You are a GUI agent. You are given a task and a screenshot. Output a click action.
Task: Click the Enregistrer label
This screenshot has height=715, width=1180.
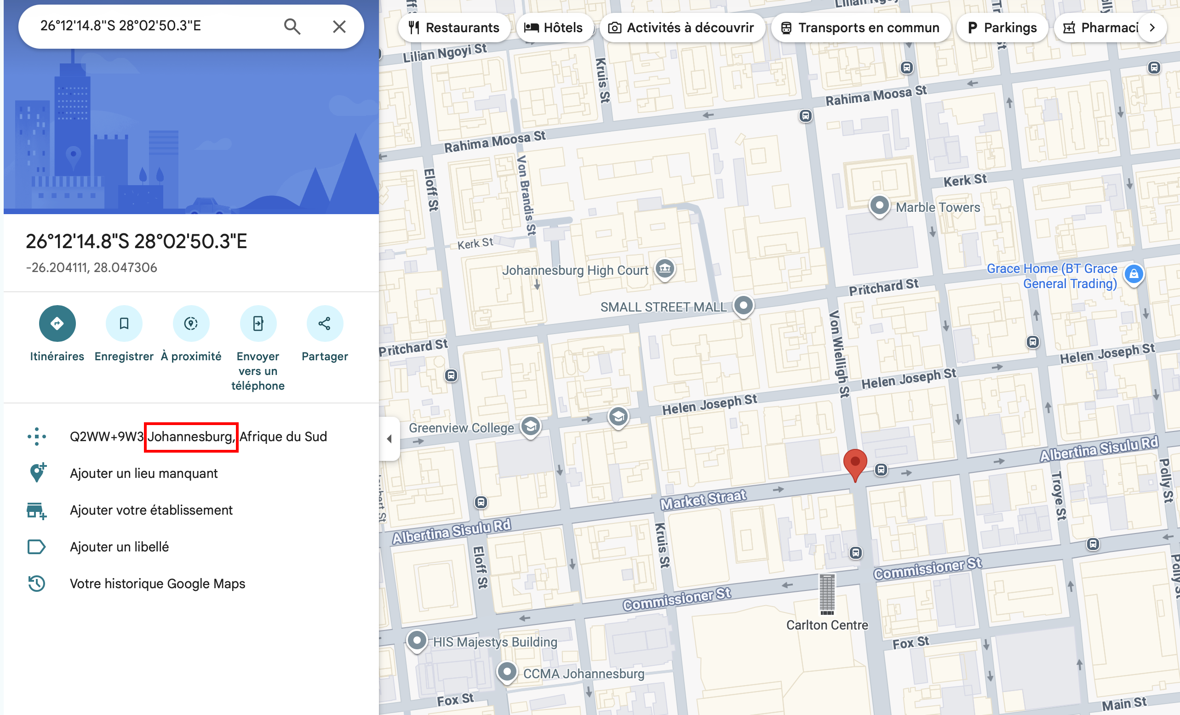[124, 357]
